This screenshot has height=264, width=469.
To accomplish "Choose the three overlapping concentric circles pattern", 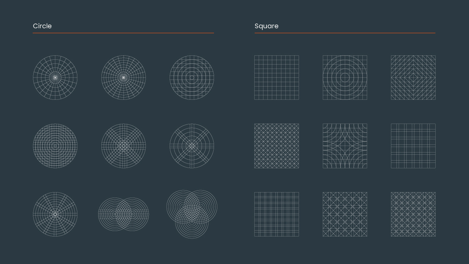I will click(x=192, y=214).
